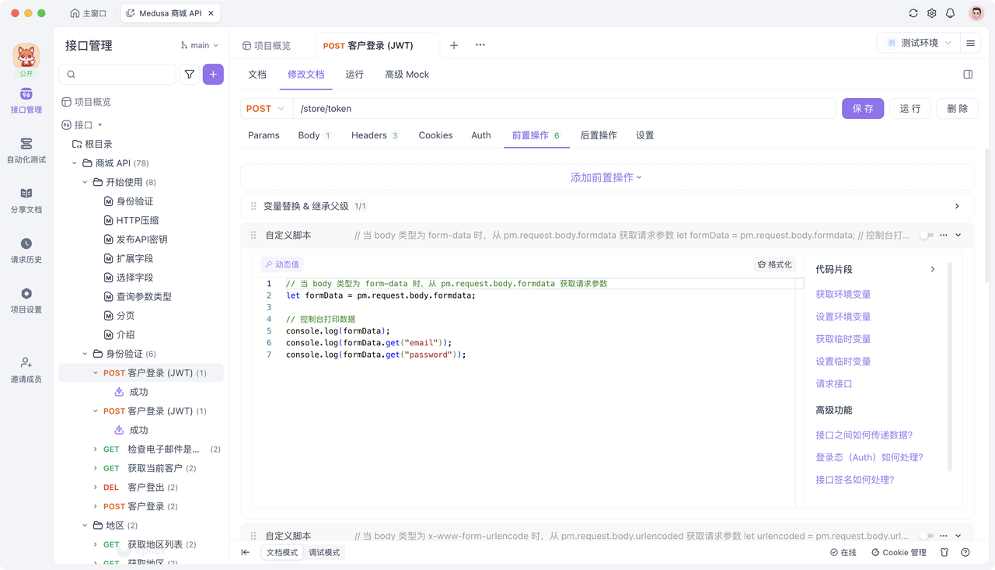Open the 后置操作 tab

(x=599, y=135)
